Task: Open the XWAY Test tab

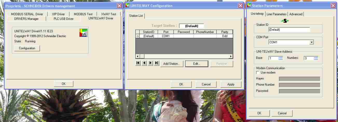Action: click(108, 14)
